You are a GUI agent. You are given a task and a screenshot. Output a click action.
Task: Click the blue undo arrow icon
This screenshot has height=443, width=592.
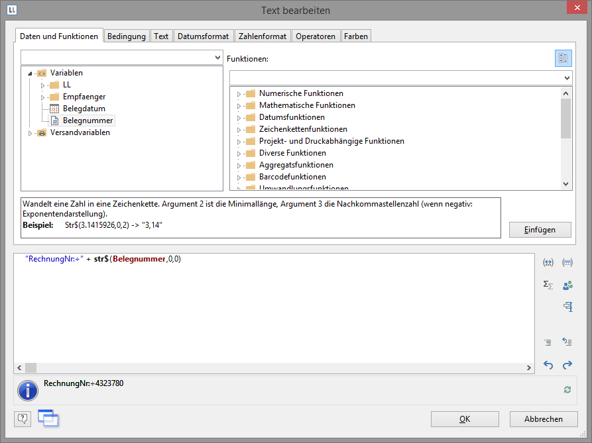pos(548,365)
